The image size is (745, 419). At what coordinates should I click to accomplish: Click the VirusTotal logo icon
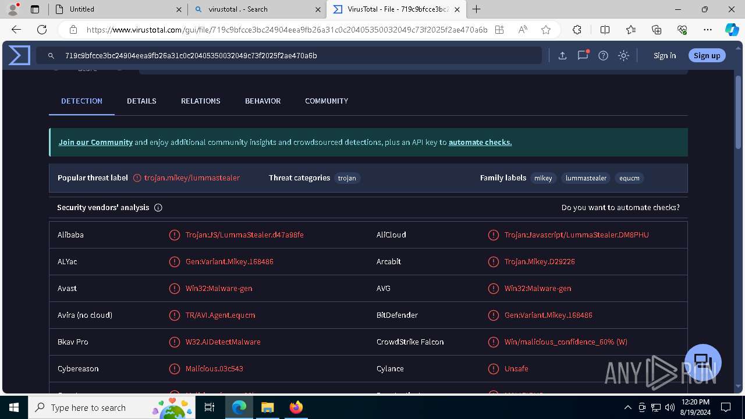point(19,55)
